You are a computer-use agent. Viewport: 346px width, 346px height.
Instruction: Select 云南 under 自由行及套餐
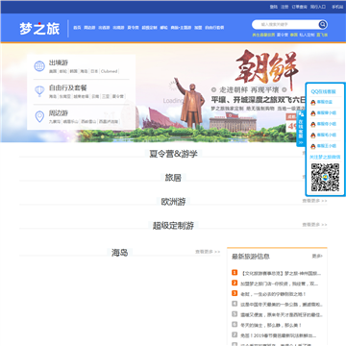(95, 96)
